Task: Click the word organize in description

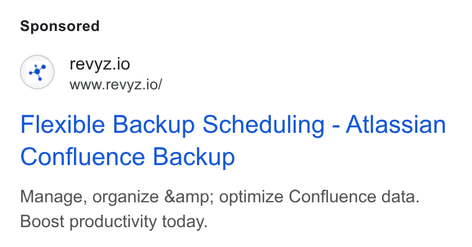Action: [x=125, y=198]
